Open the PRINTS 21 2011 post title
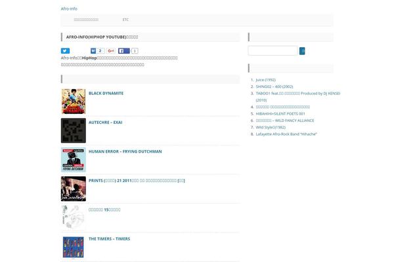 137,181
